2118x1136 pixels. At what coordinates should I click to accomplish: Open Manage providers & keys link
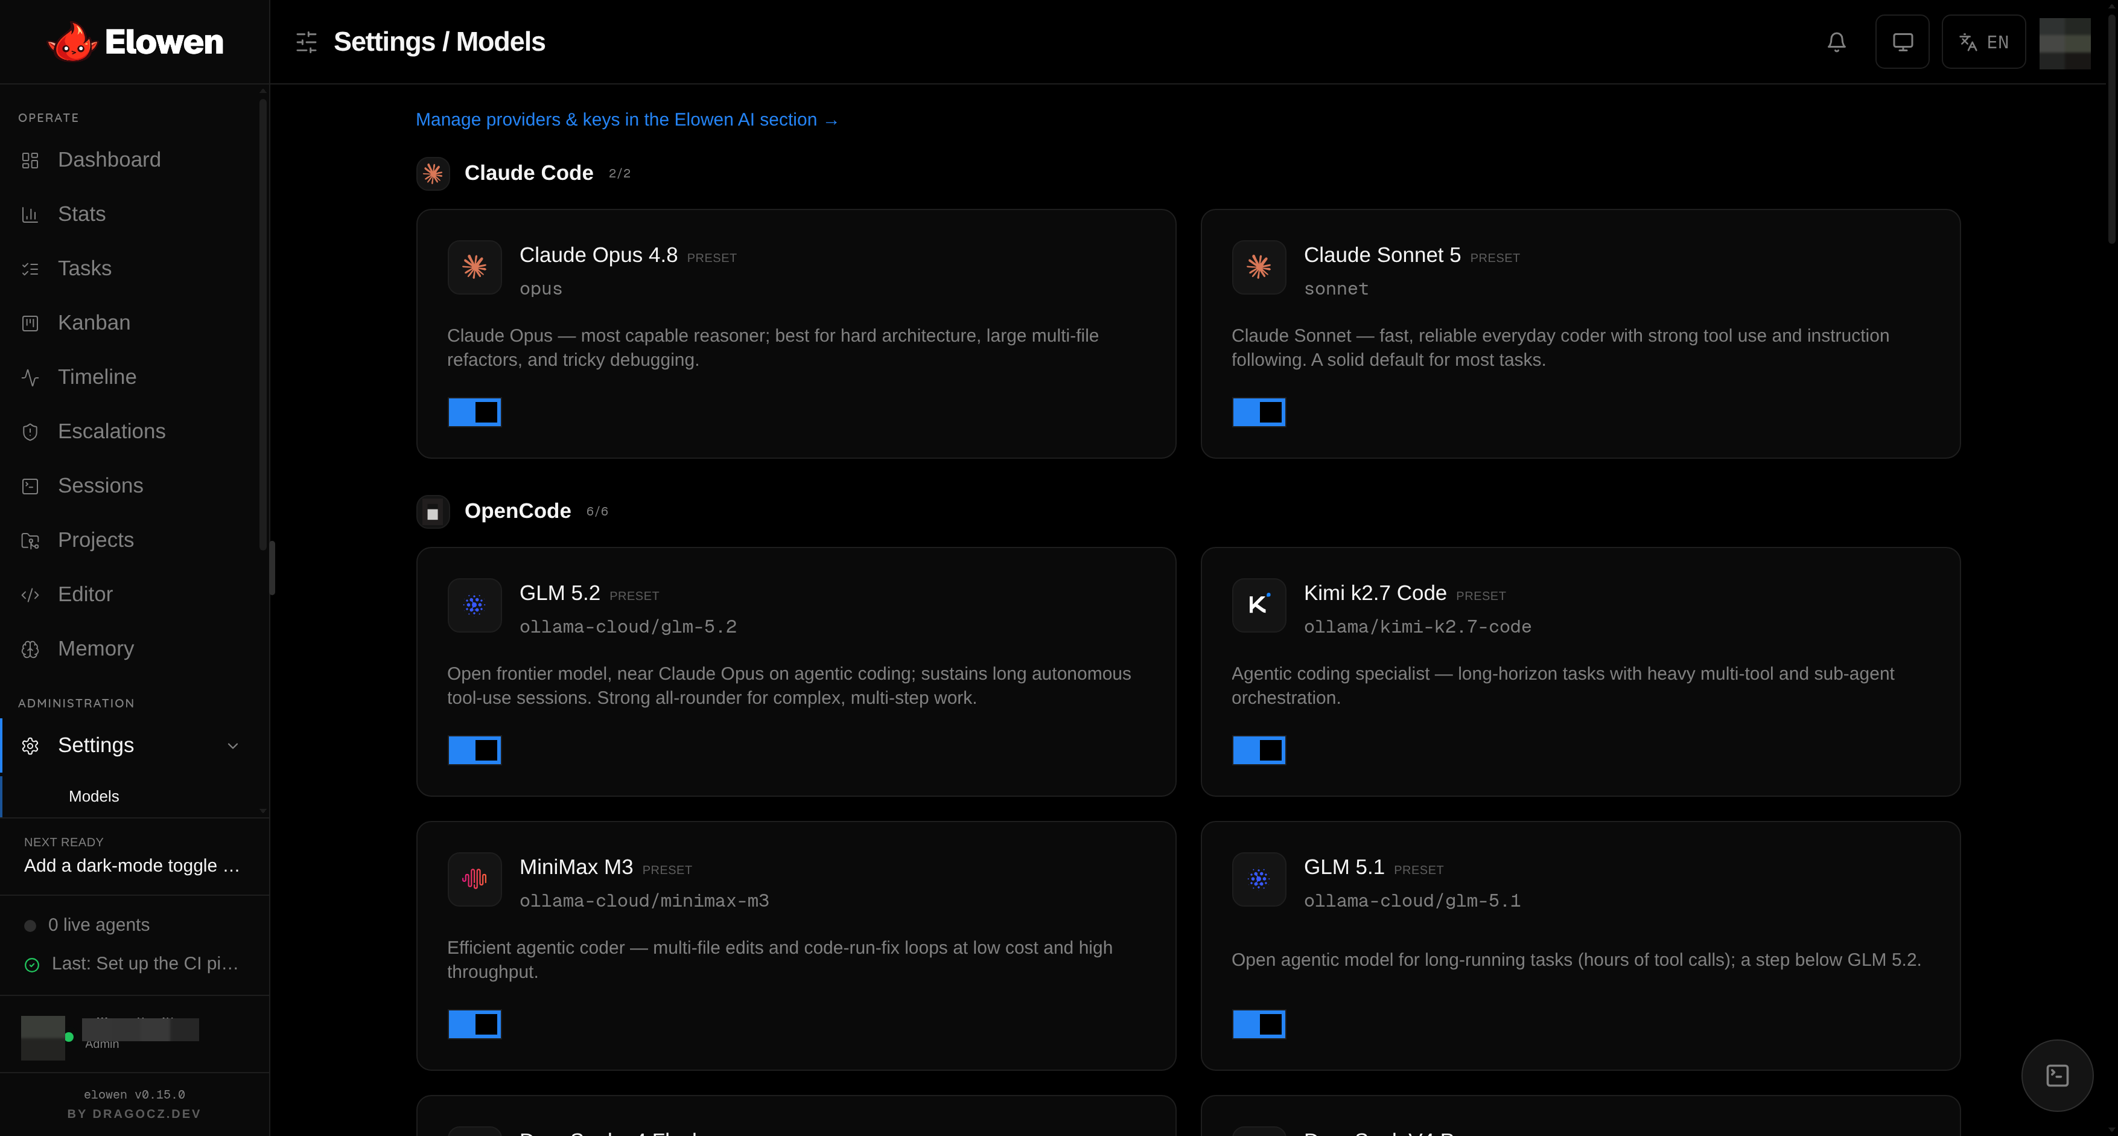point(626,120)
